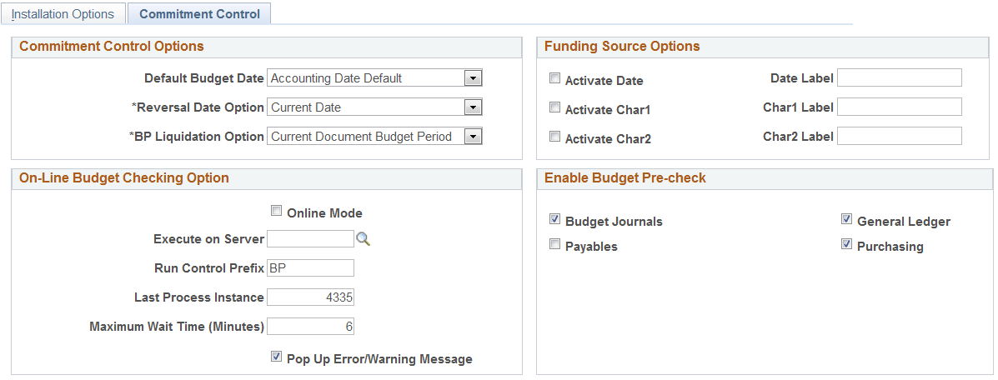Click the Run Control Prefix field
The width and height of the screenshot is (998, 380).
point(310,268)
